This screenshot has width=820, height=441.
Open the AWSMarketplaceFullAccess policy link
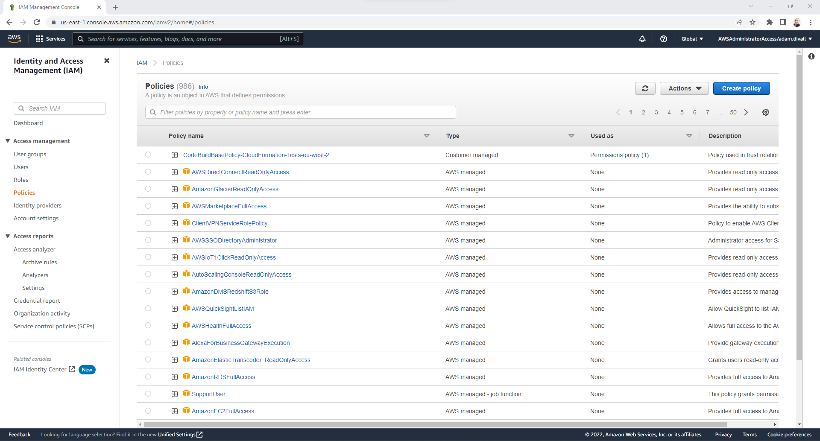click(229, 206)
